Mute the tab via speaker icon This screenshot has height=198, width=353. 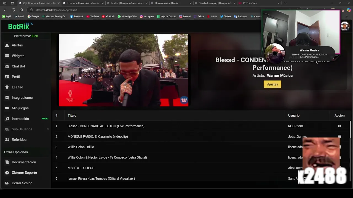click(x=25, y=3)
